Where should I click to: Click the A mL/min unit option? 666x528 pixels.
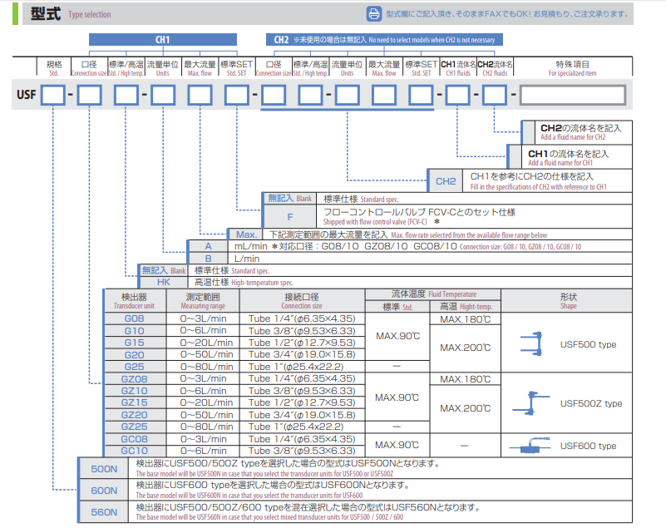click(208, 247)
